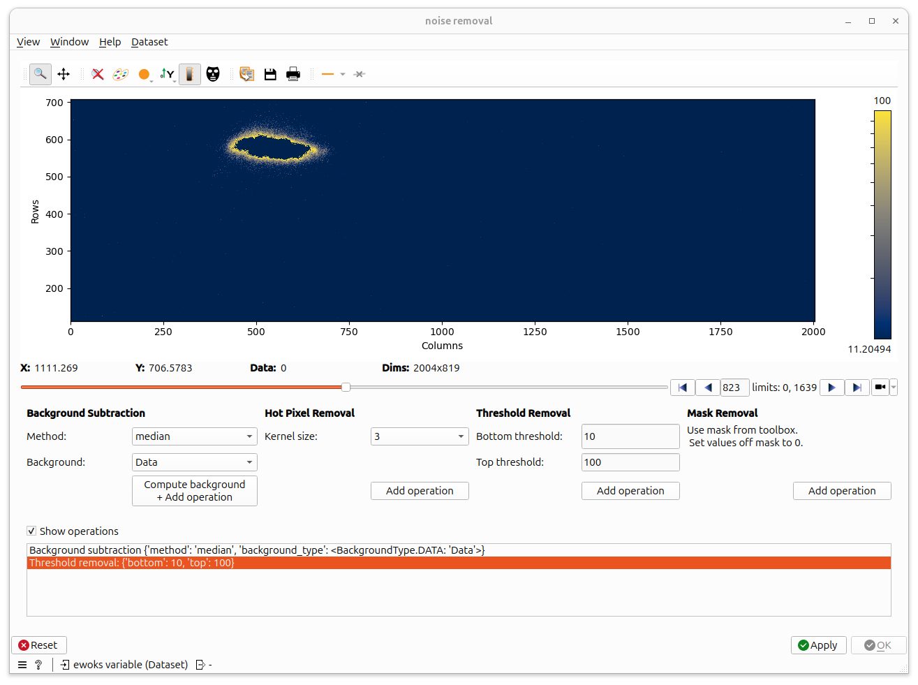Step to the next frame
Screen dimensions: 918x685
[x=831, y=388]
